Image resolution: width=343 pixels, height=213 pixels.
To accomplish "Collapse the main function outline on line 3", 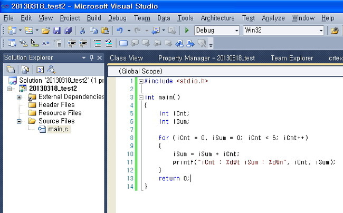I will (141, 98).
